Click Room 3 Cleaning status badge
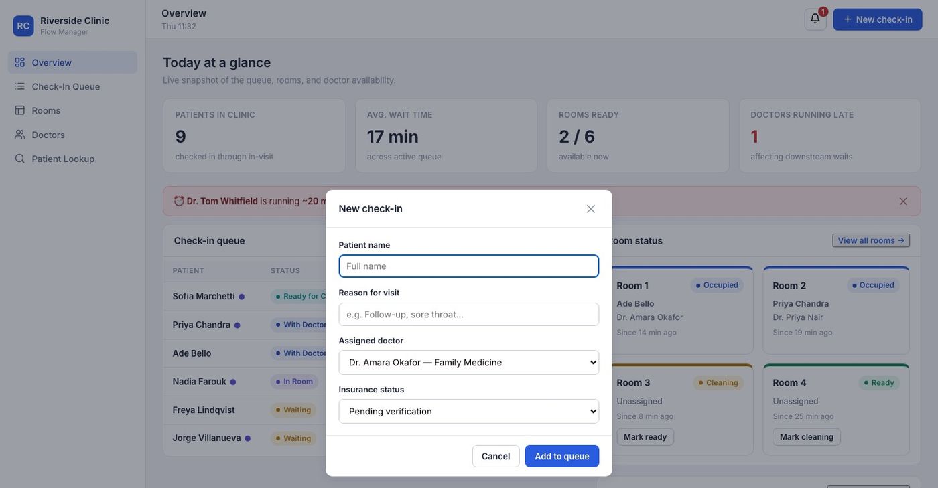Viewport: 938px width, 488px height. pos(718,383)
